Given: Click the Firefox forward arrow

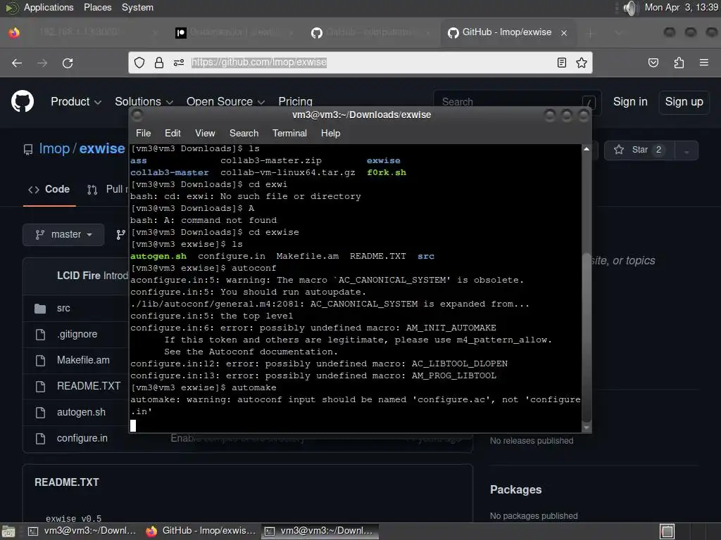Looking at the screenshot, I should pos(42,63).
